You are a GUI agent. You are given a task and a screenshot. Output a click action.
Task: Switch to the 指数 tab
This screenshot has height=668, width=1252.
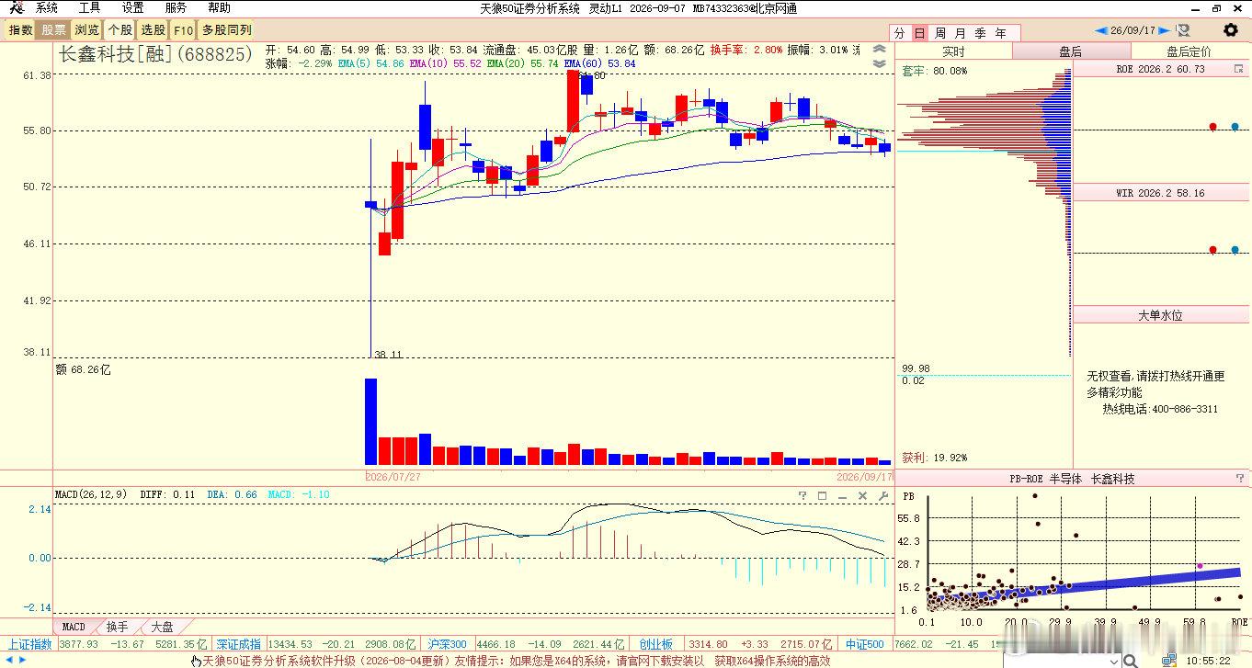(x=21, y=30)
